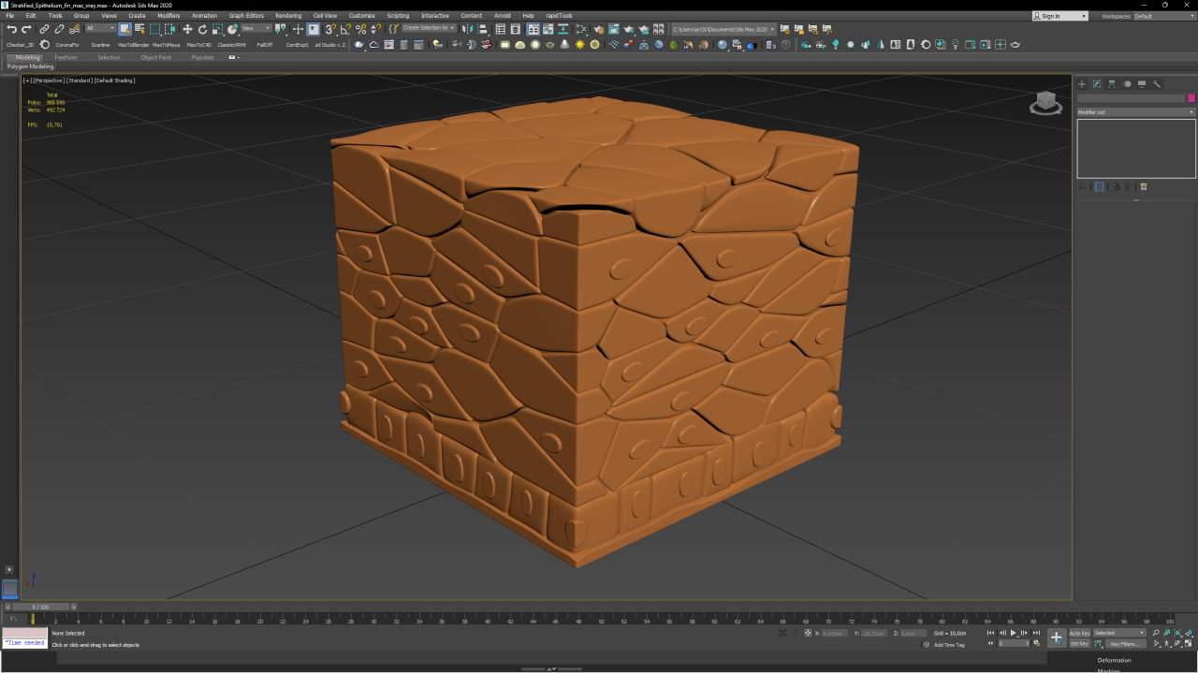Click the ViewCube in the viewport

[x=1045, y=102]
